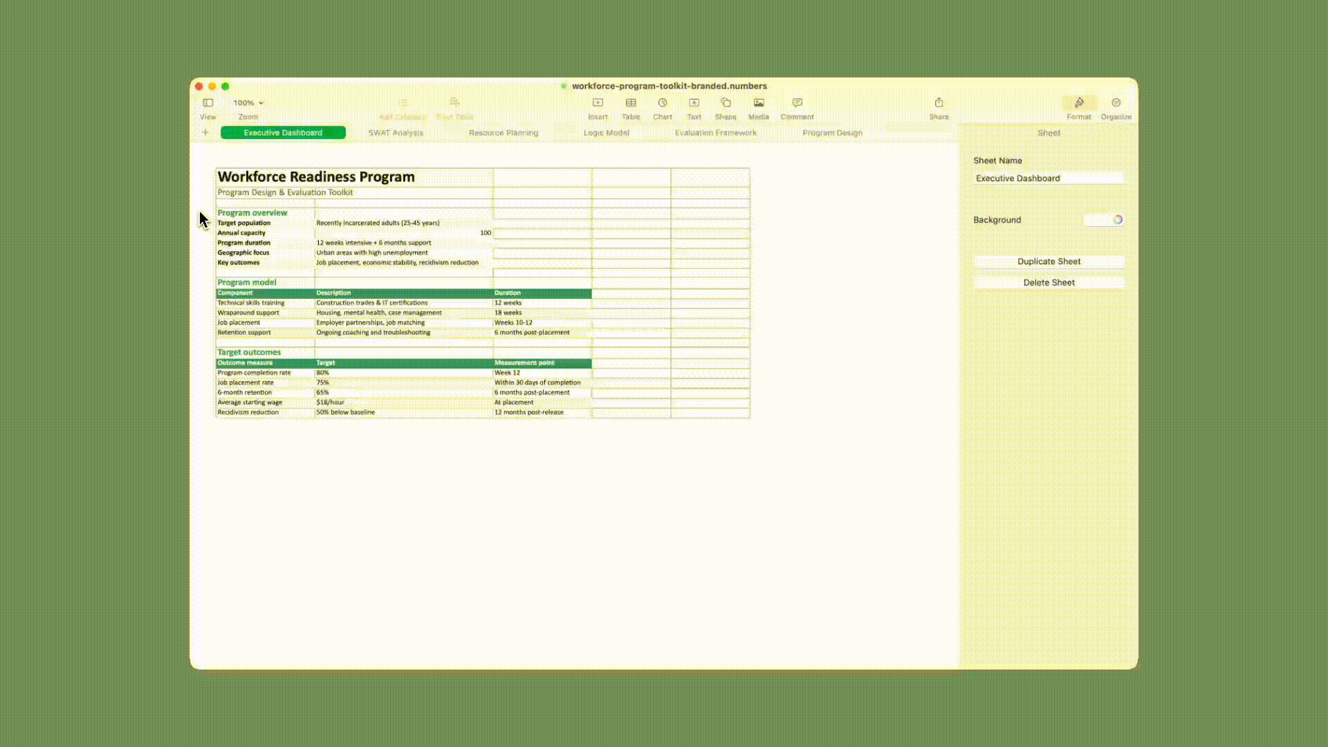The width and height of the screenshot is (1328, 747).
Task: Add a Comment from toolbar
Action: coord(797,102)
